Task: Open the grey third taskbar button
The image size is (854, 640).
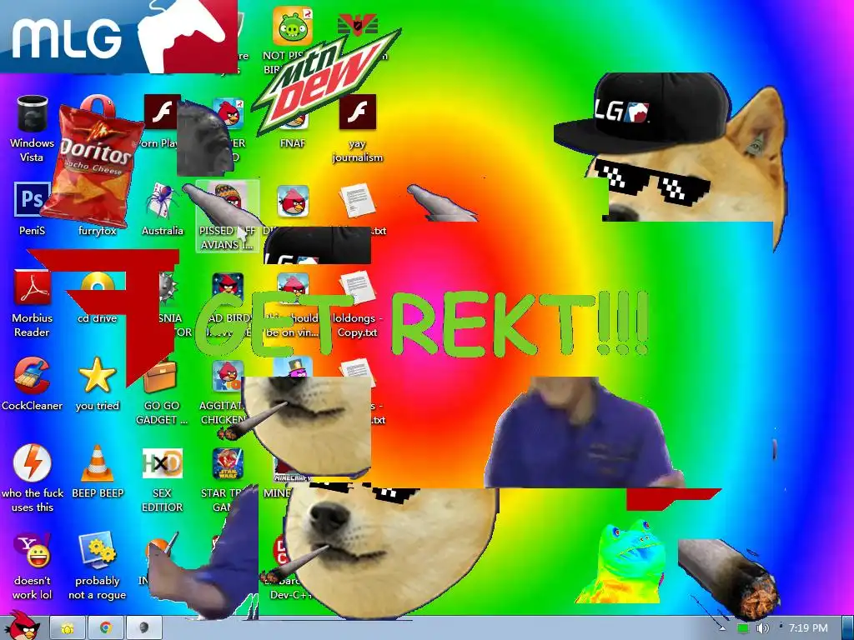Action: (144, 628)
